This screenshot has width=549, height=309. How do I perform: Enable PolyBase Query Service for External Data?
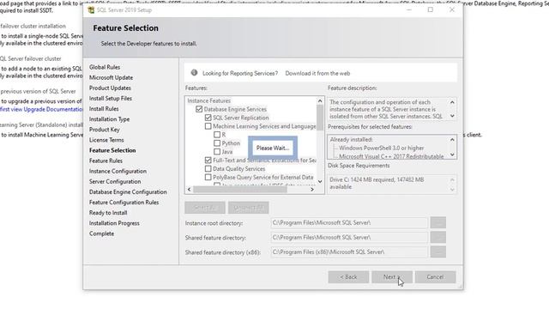208,178
